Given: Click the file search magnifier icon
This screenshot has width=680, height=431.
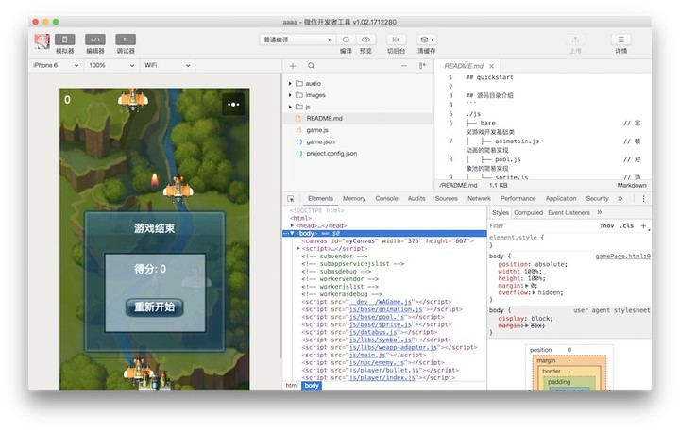Looking at the screenshot, I should (x=311, y=66).
